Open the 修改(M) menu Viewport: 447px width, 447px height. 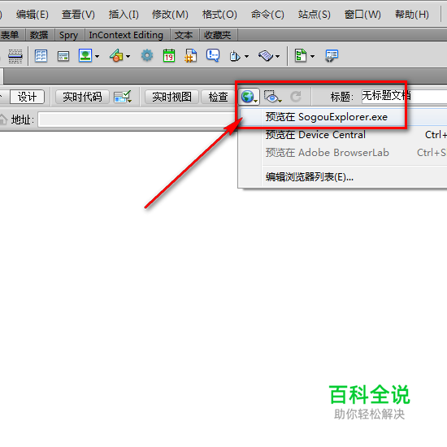170,15
